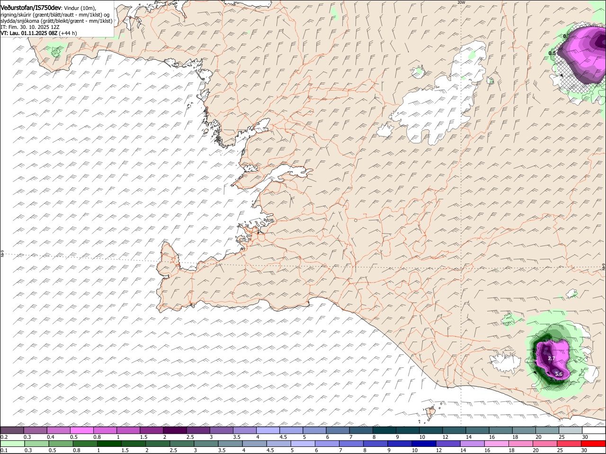Click the '(+44 h)' forecast offset text

point(68,33)
